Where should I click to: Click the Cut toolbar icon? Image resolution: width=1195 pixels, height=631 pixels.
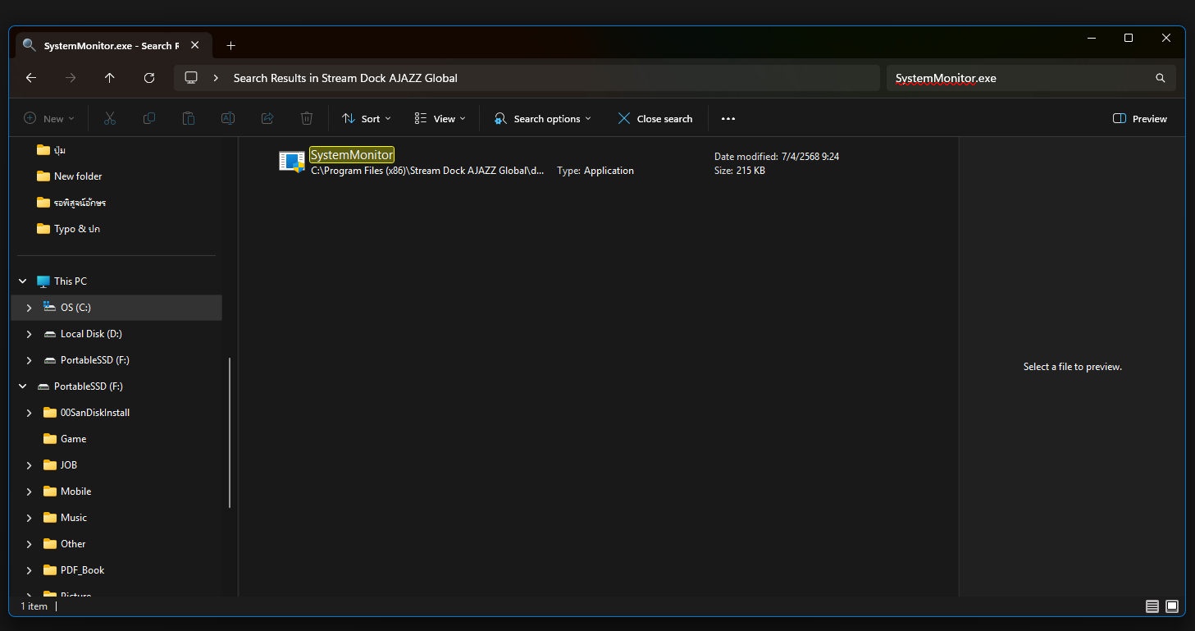pos(110,119)
